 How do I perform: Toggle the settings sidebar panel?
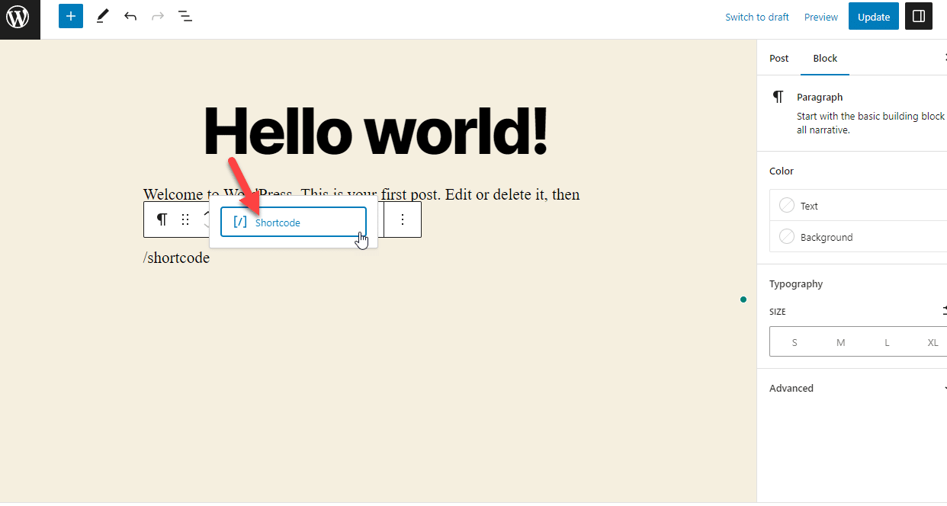point(918,15)
